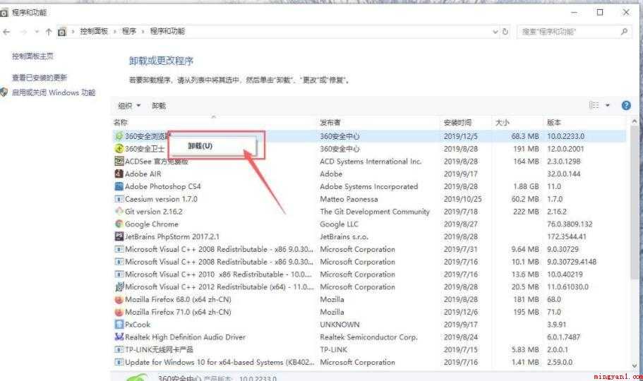Viewport: 643px width, 381px height.
Task: Open 查看已安装的更新 link
Action: pyautogui.click(x=40, y=78)
